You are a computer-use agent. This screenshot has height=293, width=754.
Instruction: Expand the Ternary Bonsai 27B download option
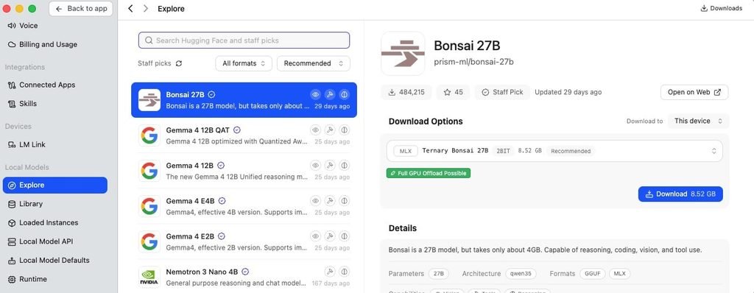554,151
